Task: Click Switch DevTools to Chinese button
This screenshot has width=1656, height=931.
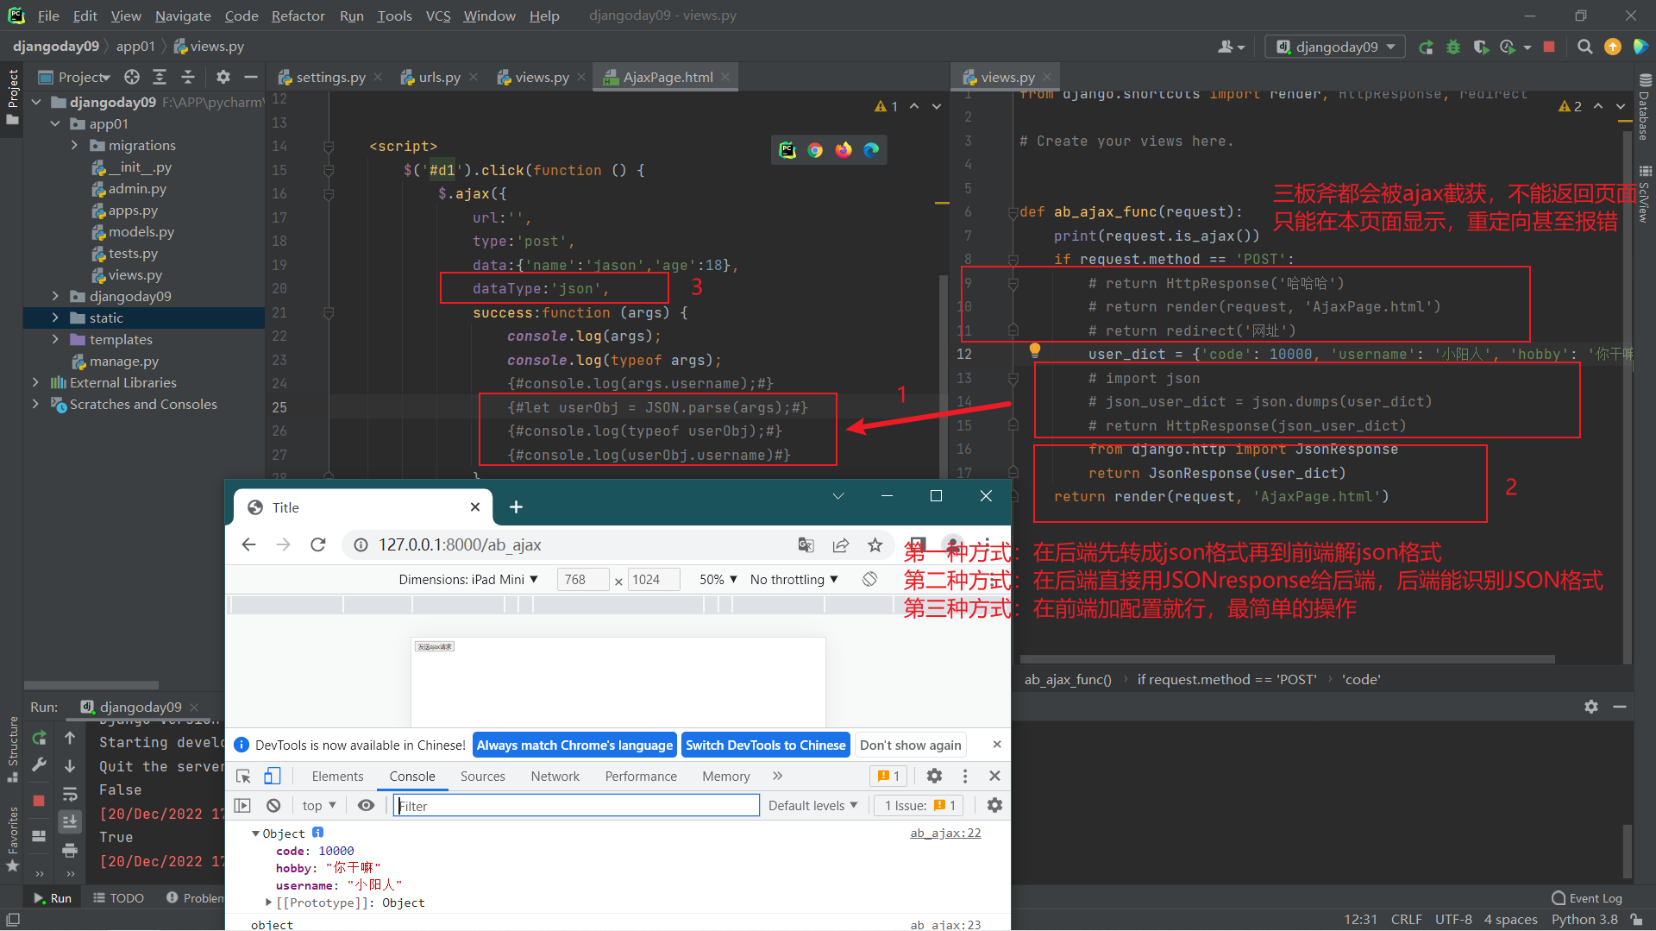Action: pyautogui.click(x=765, y=745)
